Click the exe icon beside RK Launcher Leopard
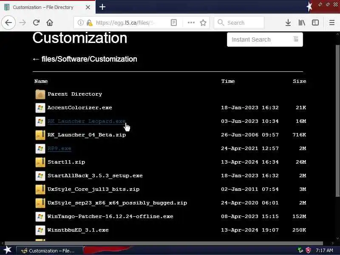340x255 pixels. coord(40,122)
